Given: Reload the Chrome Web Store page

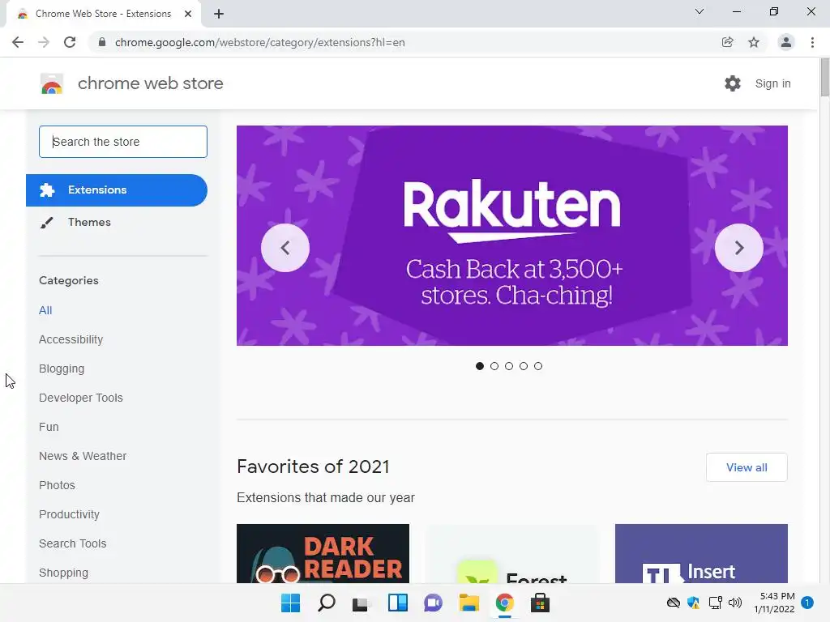Looking at the screenshot, I should (x=70, y=42).
